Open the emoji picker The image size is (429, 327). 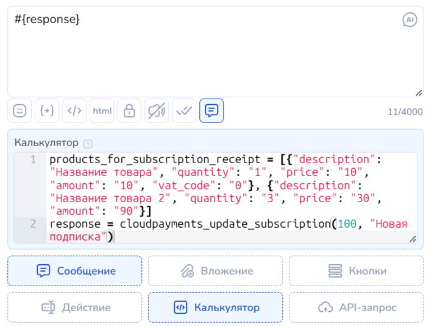(x=19, y=111)
